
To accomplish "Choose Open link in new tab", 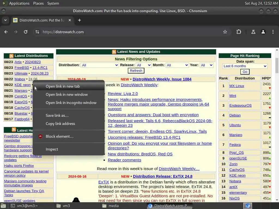I will [69, 86].
